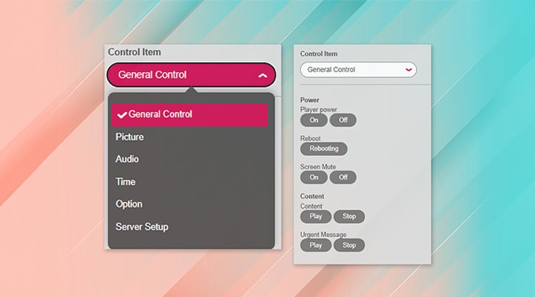Choose Picture from the dropdown list
The height and width of the screenshot is (297, 535).
pos(129,137)
